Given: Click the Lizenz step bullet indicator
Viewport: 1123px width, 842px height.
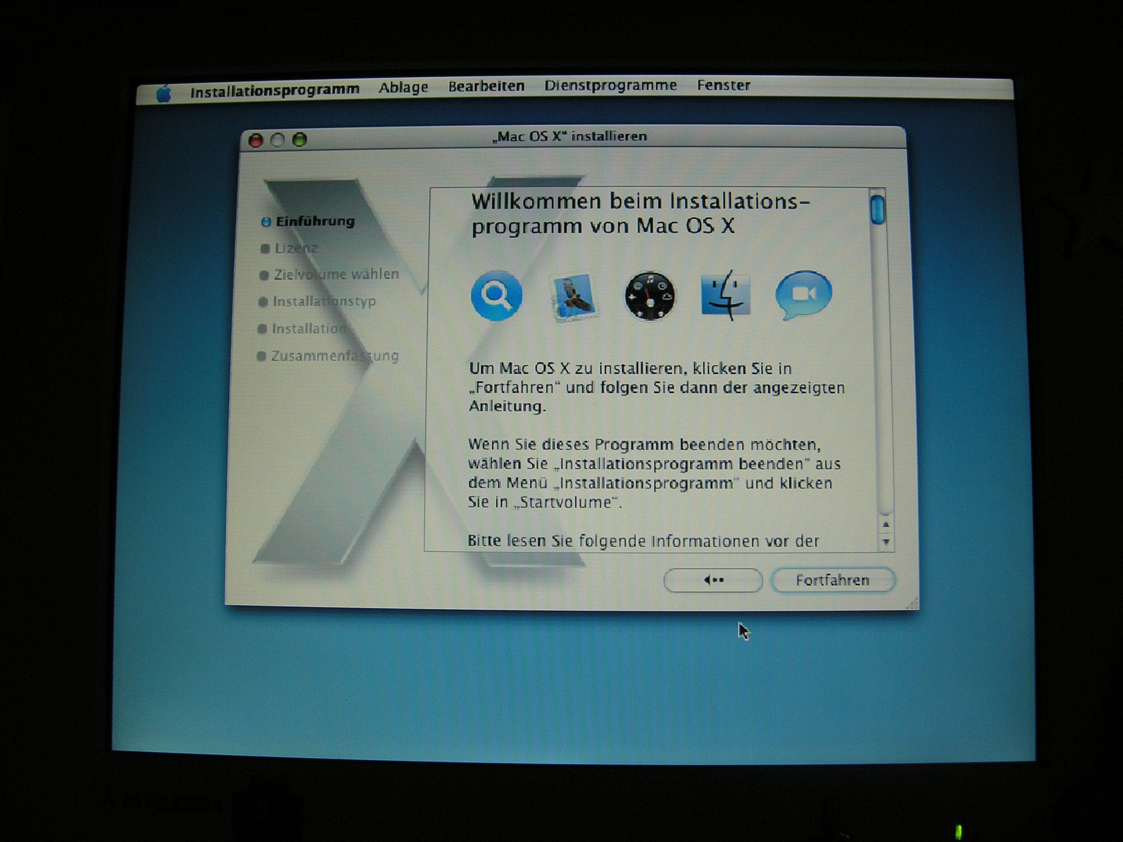Looking at the screenshot, I should point(265,248).
